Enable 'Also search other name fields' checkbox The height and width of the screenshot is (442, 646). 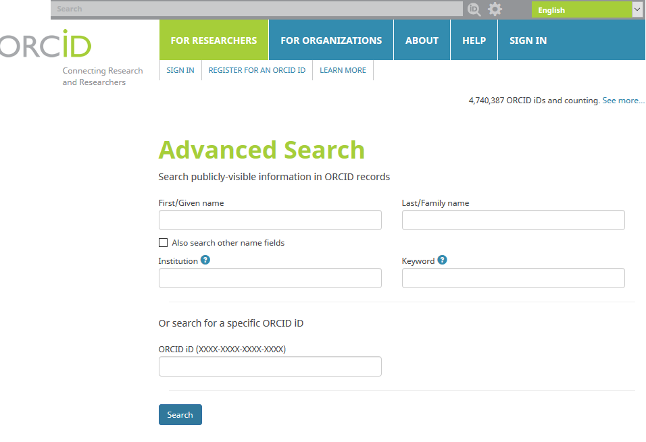[163, 243]
